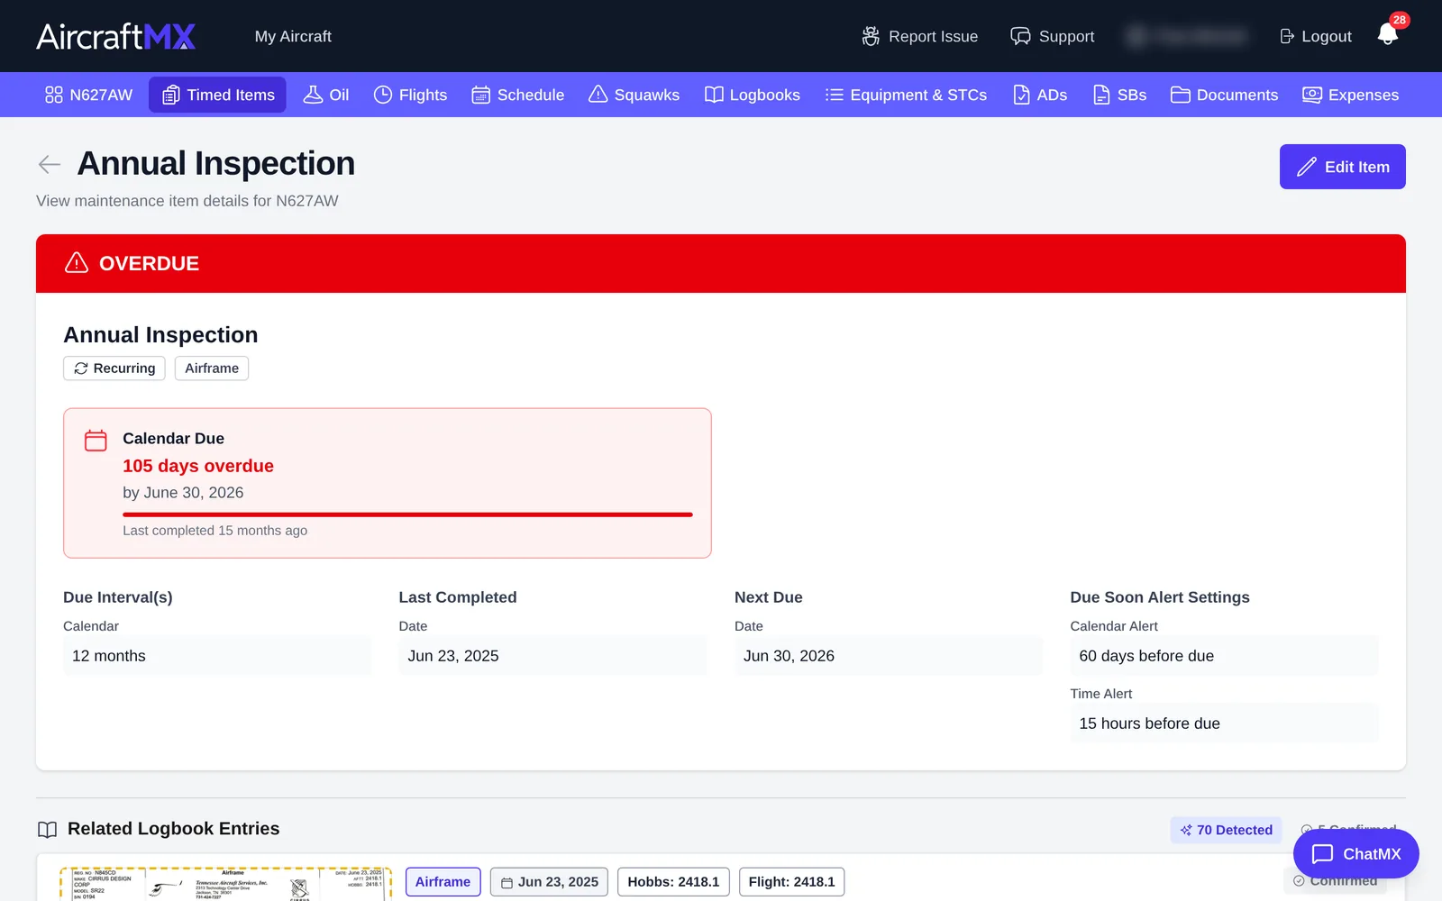Click the Last Completed date Jun 23, 2025

coord(553,656)
